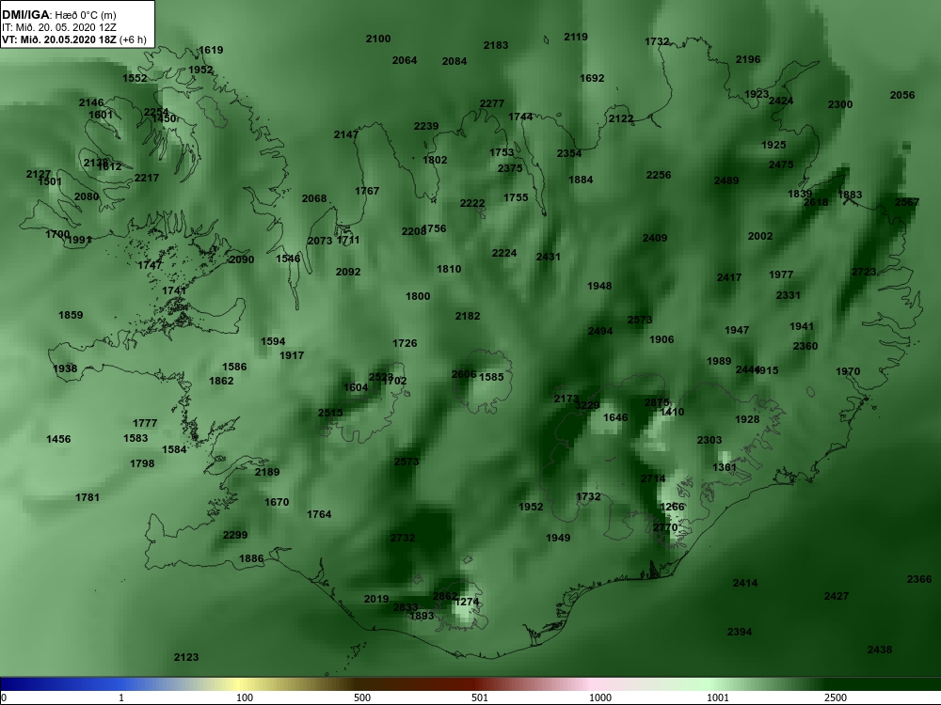Image resolution: width=941 pixels, height=705 pixels.
Task: Click the map value 2277
Action: click(492, 103)
